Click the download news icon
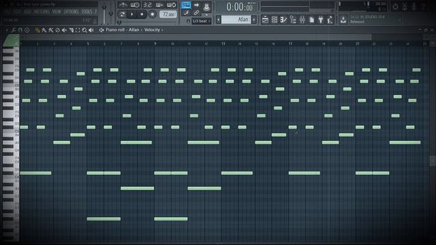 coord(343,20)
